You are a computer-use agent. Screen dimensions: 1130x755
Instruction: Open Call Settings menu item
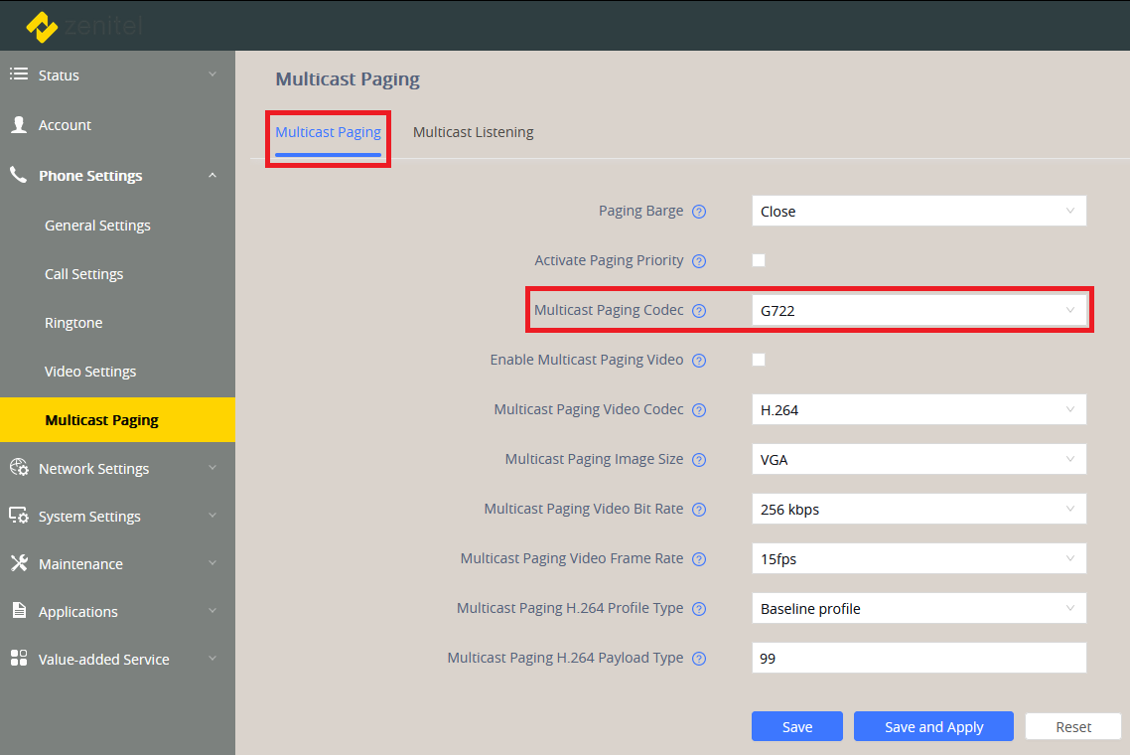coord(84,274)
